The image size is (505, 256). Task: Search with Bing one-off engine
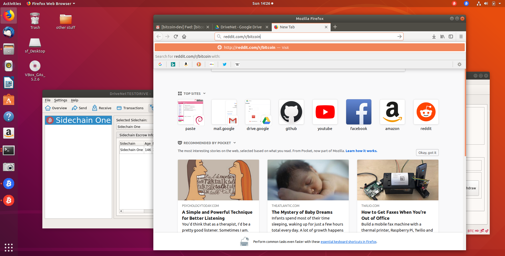(173, 64)
